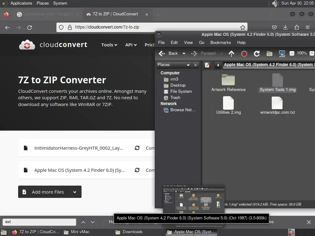Click the Firefox forward navigation arrow
Viewport: 315px width, 236px height.
(18, 27)
